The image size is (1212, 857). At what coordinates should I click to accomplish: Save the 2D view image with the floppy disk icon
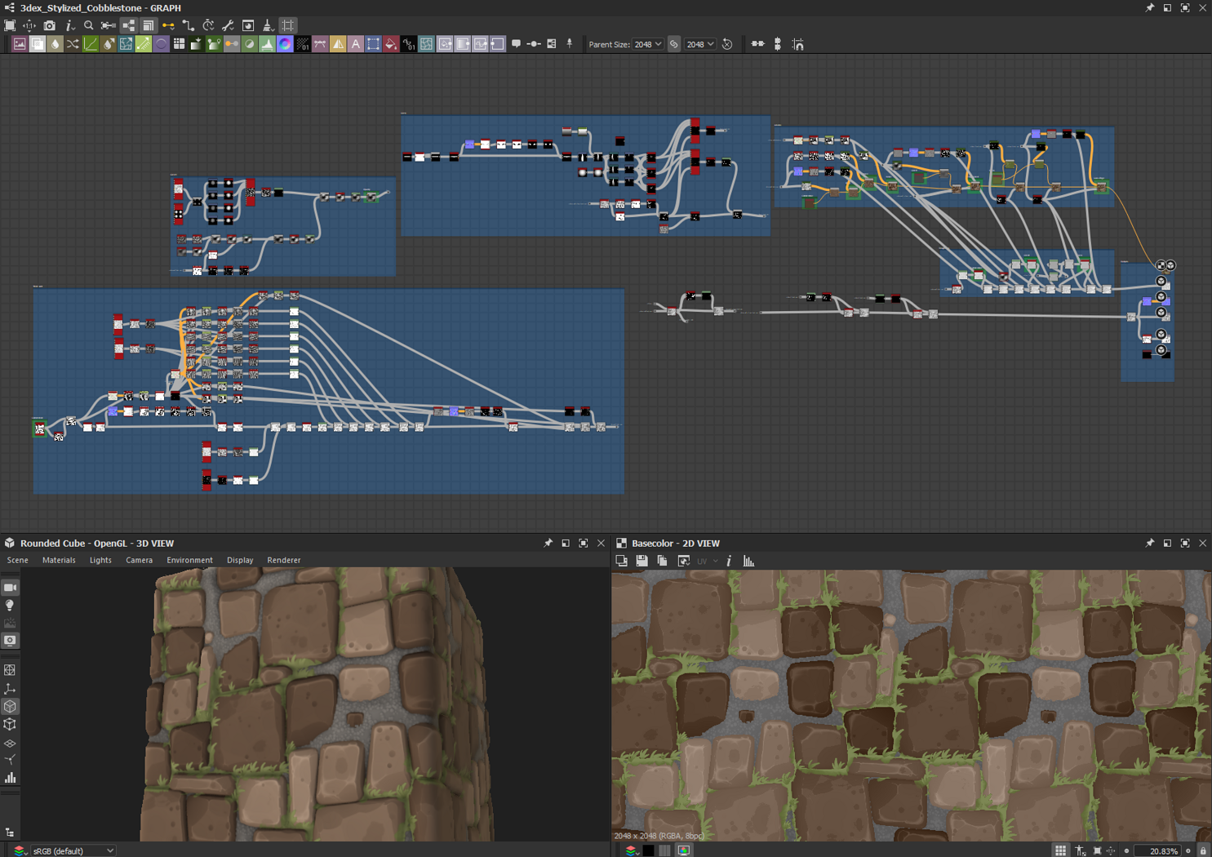click(x=642, y=562)
